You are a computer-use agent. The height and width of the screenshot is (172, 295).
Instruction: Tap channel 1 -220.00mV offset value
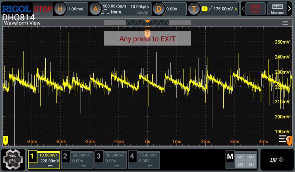[x=49, y=161]
